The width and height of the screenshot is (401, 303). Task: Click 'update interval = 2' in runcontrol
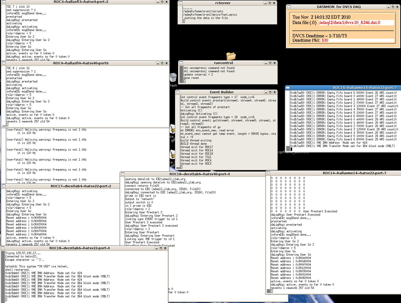[198, 75]
